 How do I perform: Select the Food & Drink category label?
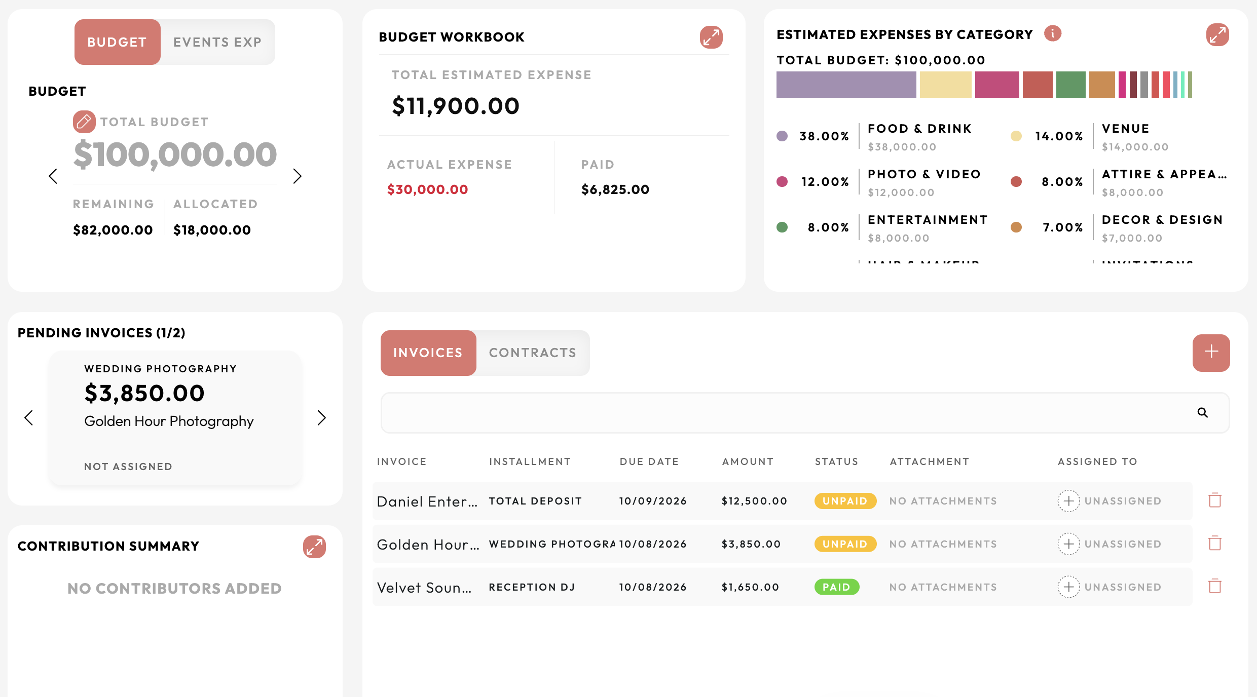pyautogui.click(x=919, y=129)
